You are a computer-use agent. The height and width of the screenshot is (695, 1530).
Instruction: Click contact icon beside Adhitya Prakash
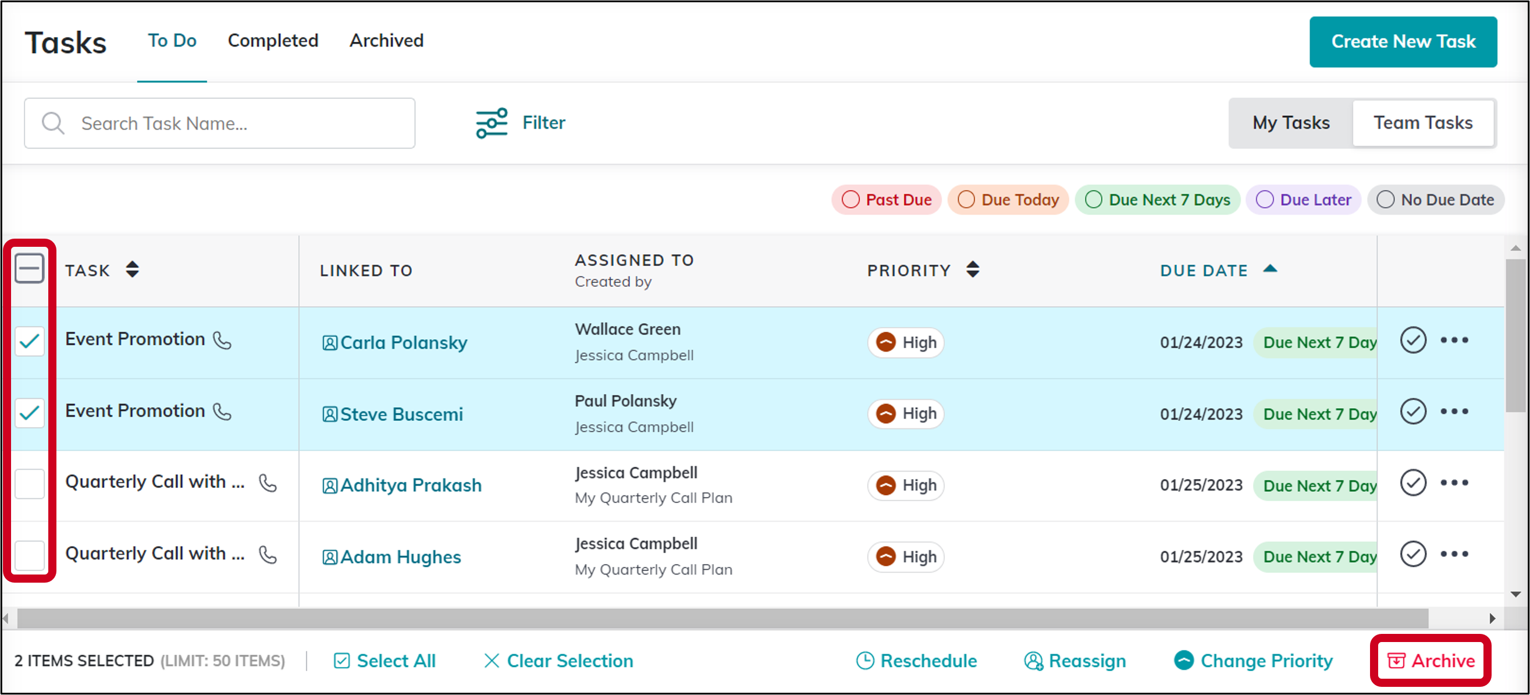pyautogui.click(x=330, y=485)
